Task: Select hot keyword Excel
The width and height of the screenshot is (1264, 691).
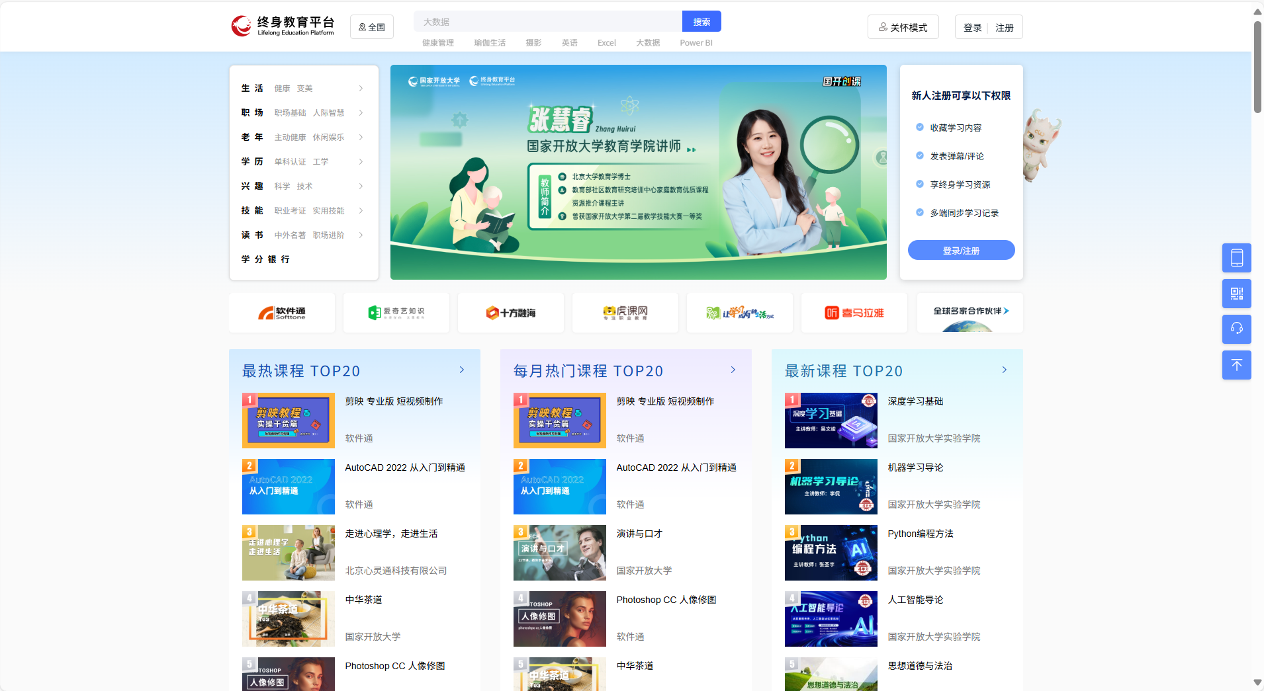Action: (607, 43)
